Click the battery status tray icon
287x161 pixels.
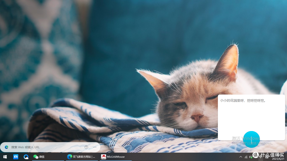[251, 157]
